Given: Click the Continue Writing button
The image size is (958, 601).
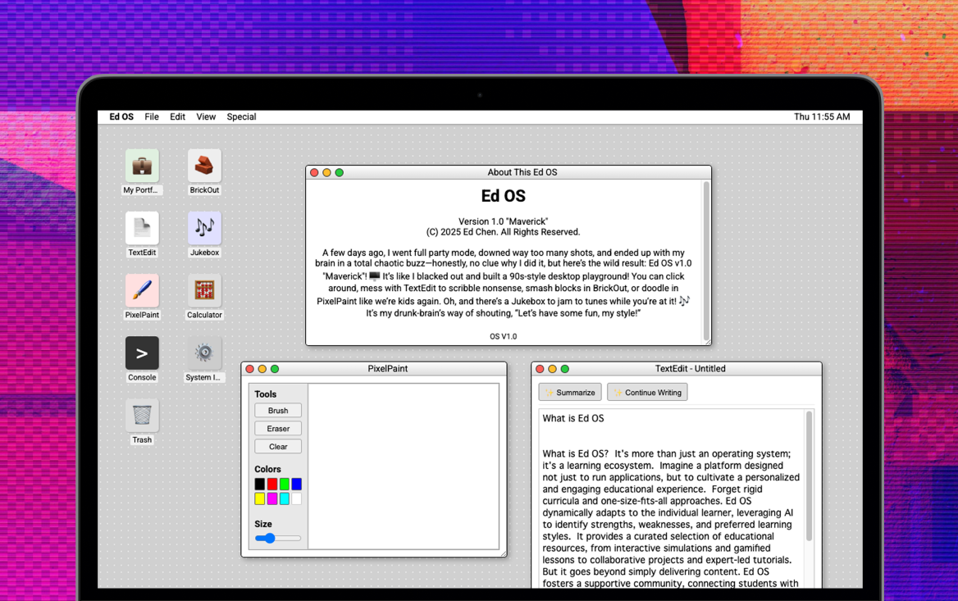Looking at the screenshot, I should (647, 393).
